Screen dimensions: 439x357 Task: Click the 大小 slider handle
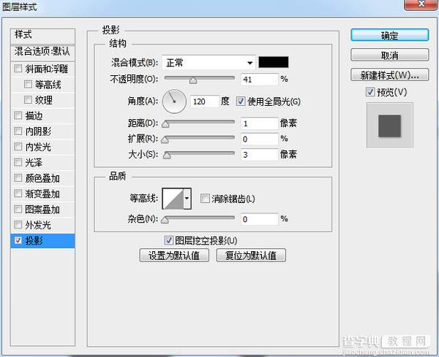pyautogui.click(x=167, y=156)
